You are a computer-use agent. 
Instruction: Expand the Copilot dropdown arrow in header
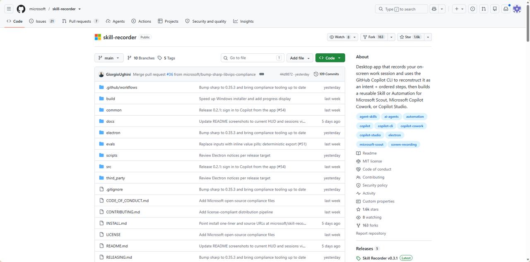[x=442, y=9]
